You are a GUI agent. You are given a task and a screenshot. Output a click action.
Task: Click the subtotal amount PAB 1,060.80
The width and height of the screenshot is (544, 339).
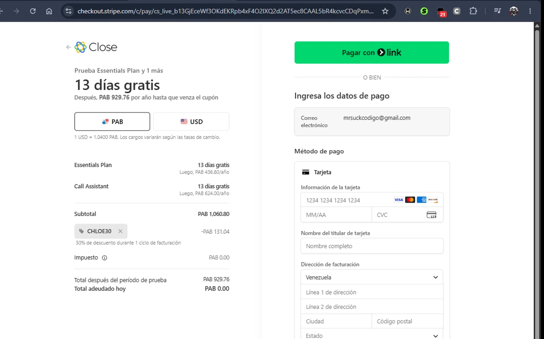[x=214, y=214]
